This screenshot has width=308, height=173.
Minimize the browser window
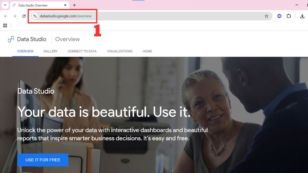[297, 5]
